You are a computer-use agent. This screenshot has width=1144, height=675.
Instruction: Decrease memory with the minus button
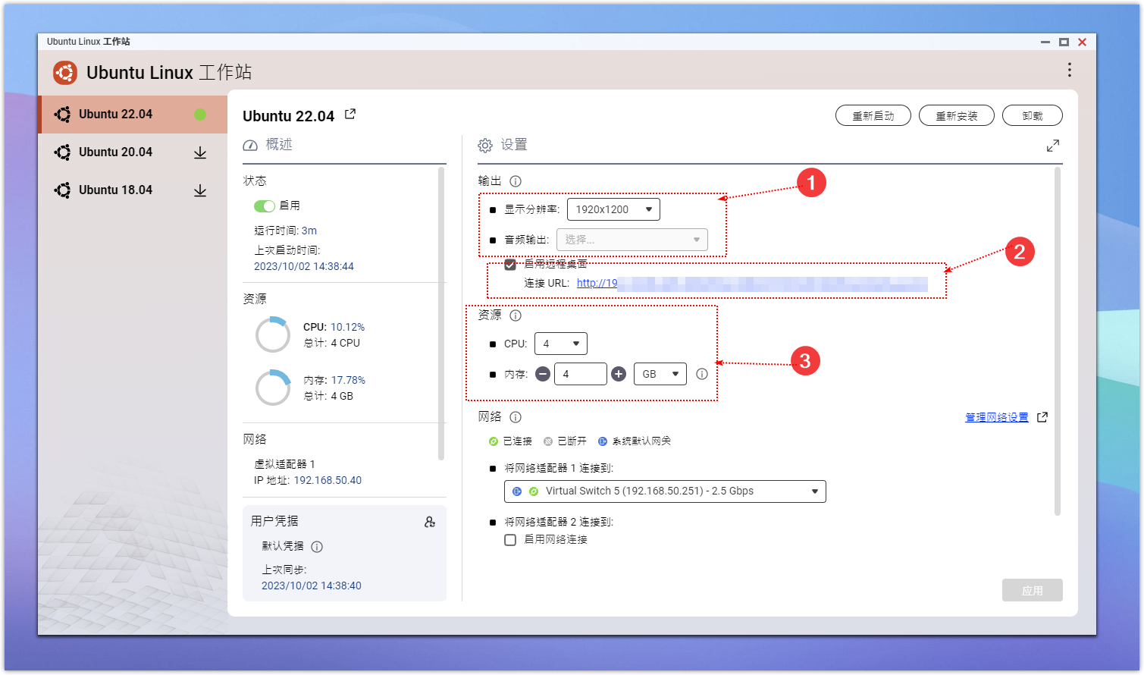(x=543, y=374)
